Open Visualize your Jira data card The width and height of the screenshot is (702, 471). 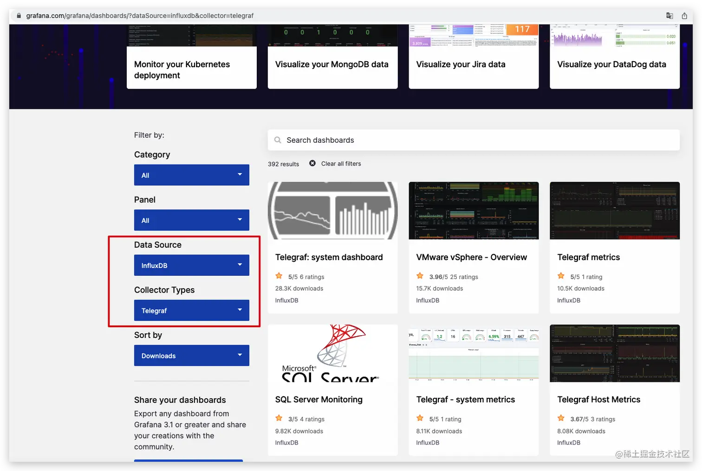pyautogui.click(x=474, y=57)
